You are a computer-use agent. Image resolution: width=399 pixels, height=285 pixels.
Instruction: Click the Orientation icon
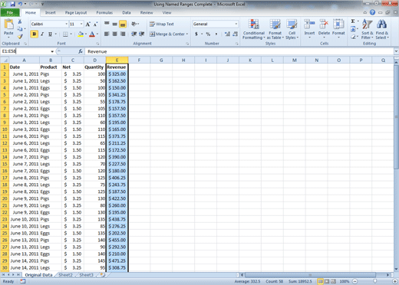coord(134,24)
